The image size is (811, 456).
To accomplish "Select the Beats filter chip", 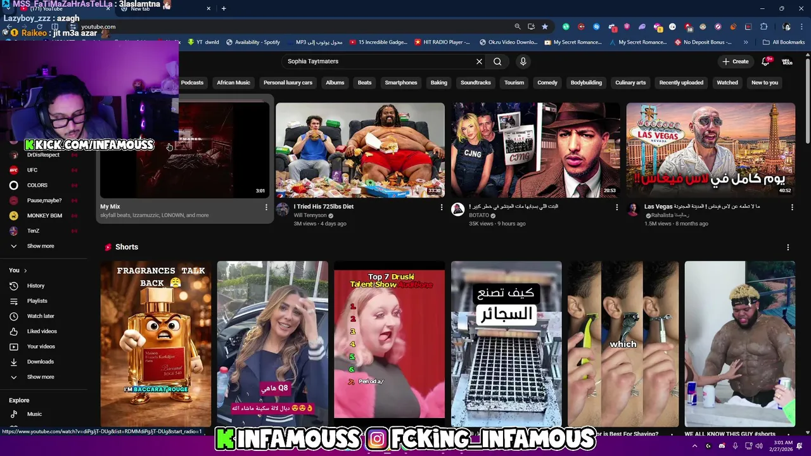I will tap(364, 82).
